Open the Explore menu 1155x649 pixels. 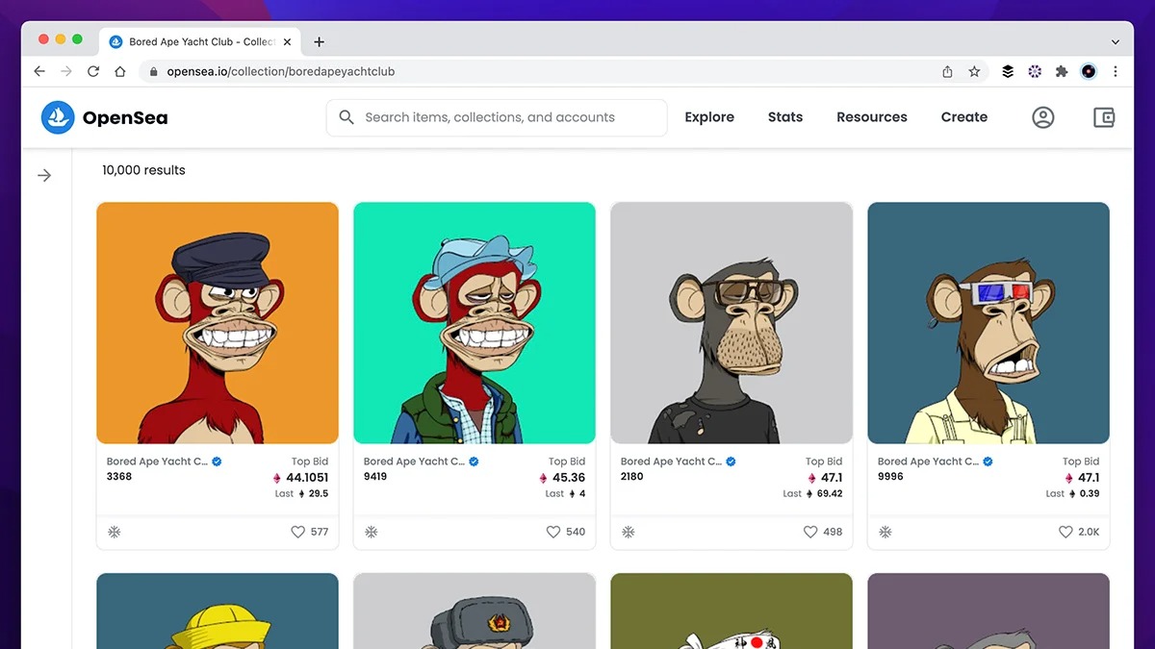[709, 117]
